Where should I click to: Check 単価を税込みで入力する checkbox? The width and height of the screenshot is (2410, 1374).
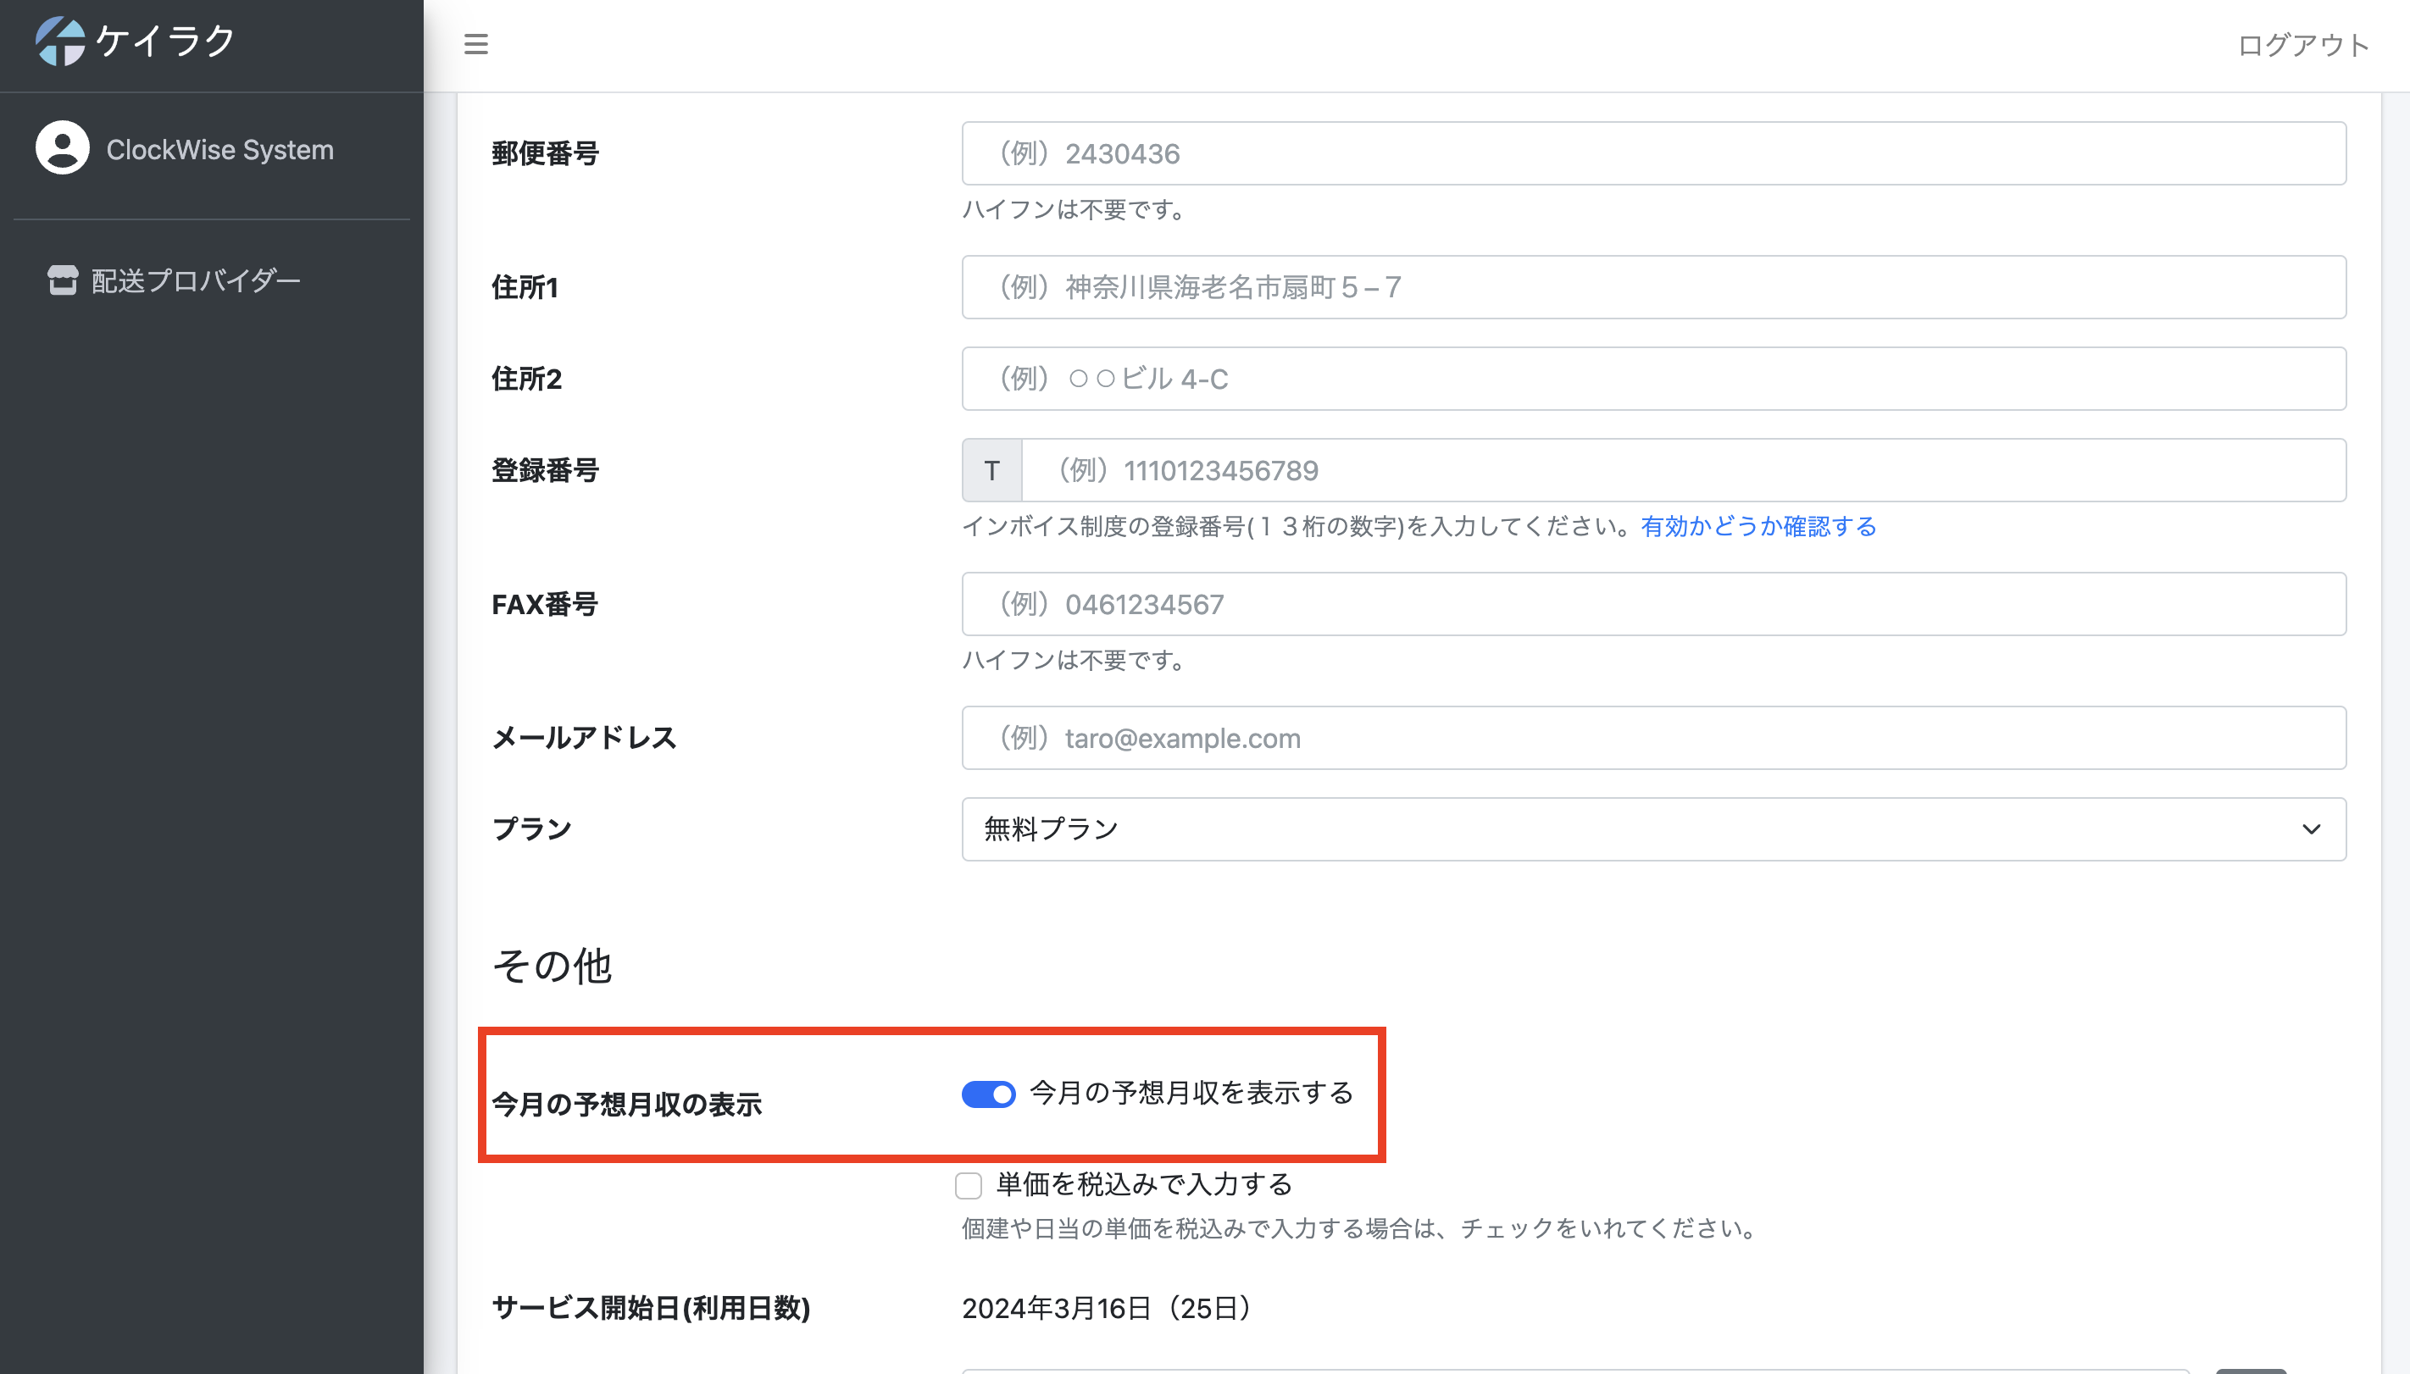pyautogui.click(x=969, y=1185)
